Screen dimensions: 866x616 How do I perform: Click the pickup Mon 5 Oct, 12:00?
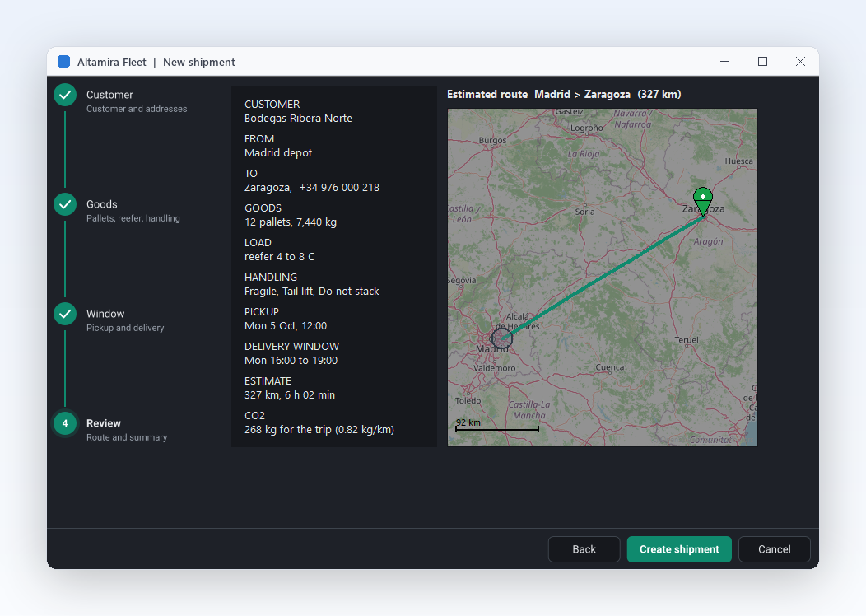pyautogui.click(x=286, y=325)
